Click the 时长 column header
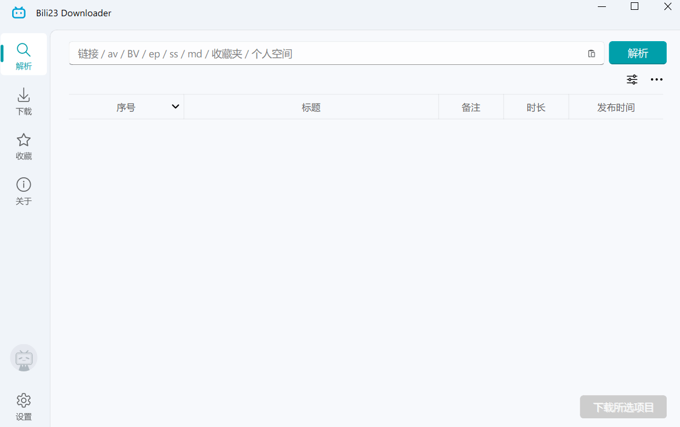This screenshot has width=680, height=427. [536, 107]
